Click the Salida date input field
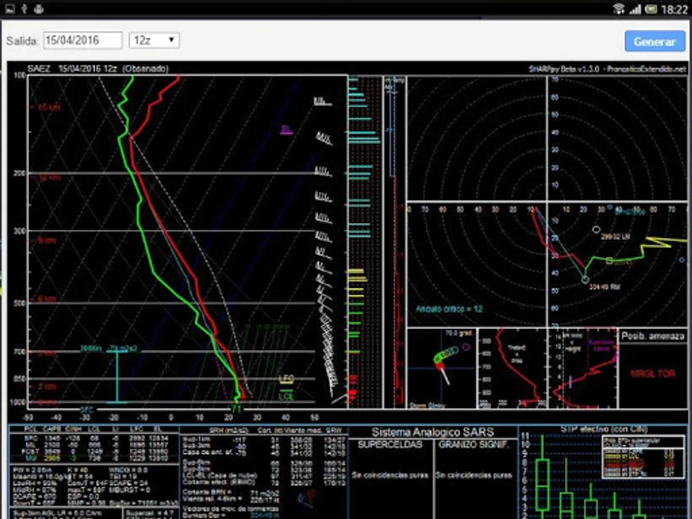This screenshot has height=519, width=692. (83, 40)
